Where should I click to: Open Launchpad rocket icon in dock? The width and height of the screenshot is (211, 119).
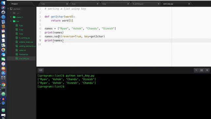[3, 12]
